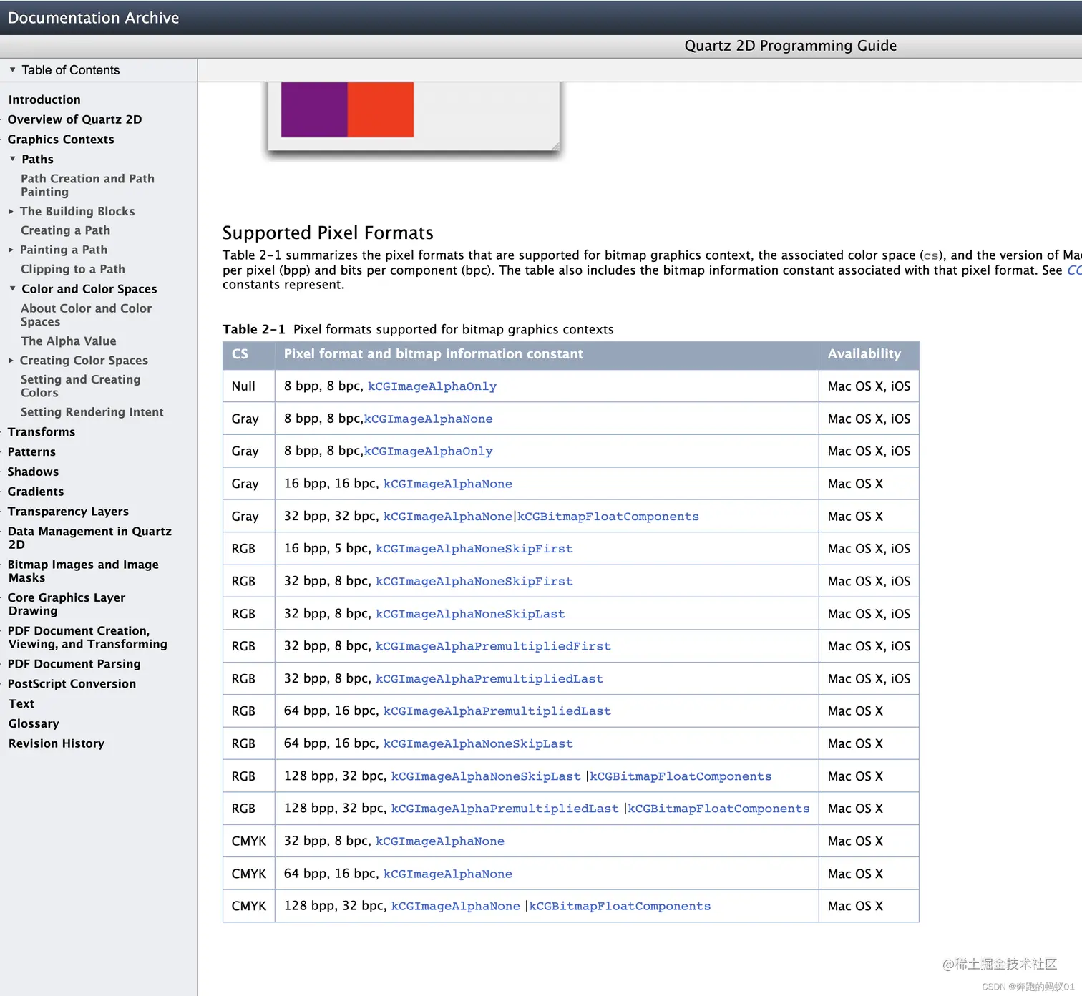Click the Table 2-1 caption
The height and width of the screenshot is (996, 1082).
coord(418,329)
